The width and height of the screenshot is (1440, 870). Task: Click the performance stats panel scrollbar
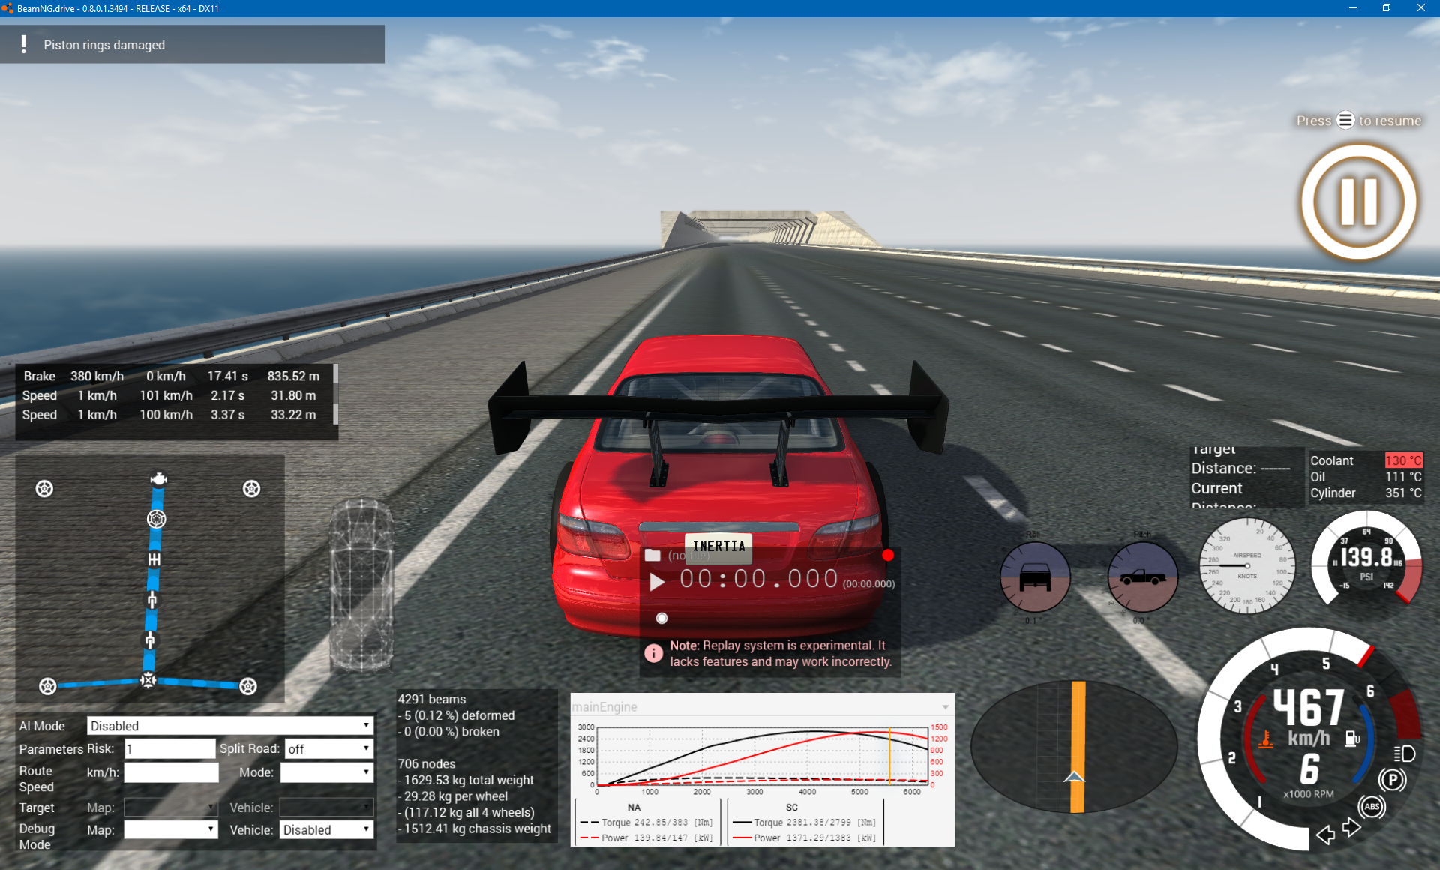click(335, 395)
